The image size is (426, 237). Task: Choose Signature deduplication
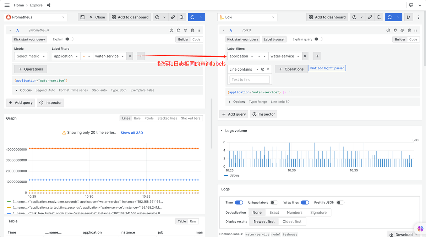coord(318,213)
